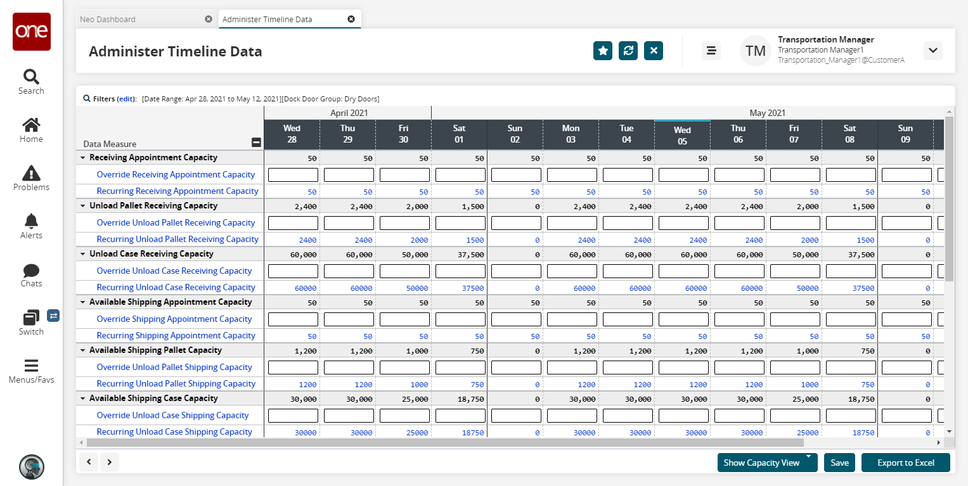Open the Alerts bell icon
968x486 pixels.
point(31,221)
